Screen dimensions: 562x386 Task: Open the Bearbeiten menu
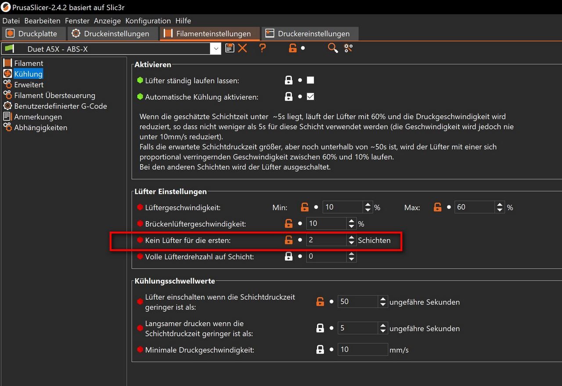coord(43,21)
